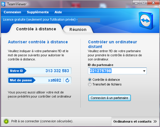Click Connexion à un partenaire button

point(110,98)
